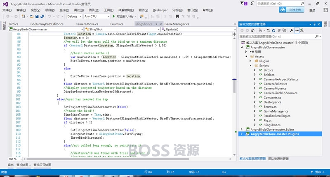Select the AngryBirdsClone-master.Plugins project node
Image resolution: width=330 pixels, height=177 pixels.
point(280,134)
